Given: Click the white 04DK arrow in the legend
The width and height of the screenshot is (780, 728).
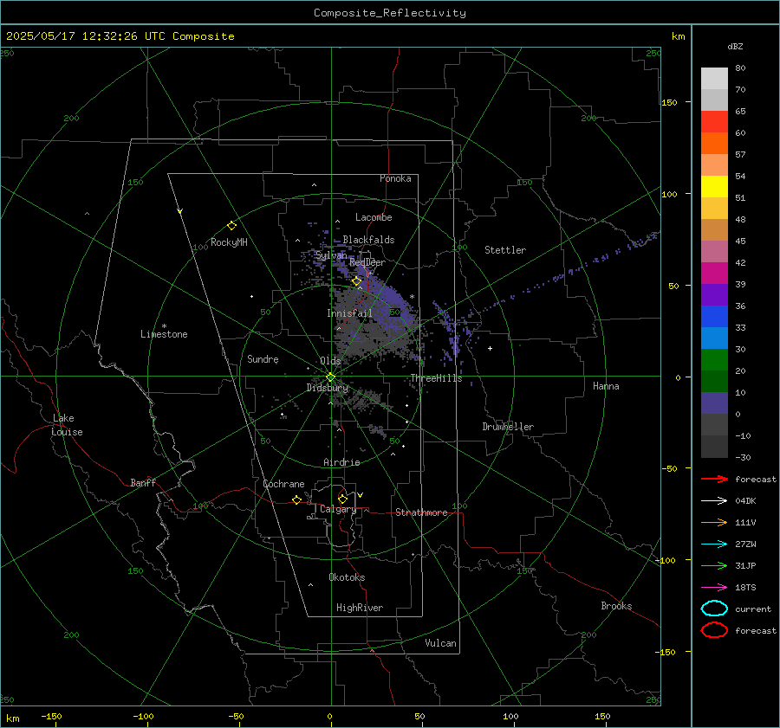Looking at the screenshot, I should click(x=714, y=500).
